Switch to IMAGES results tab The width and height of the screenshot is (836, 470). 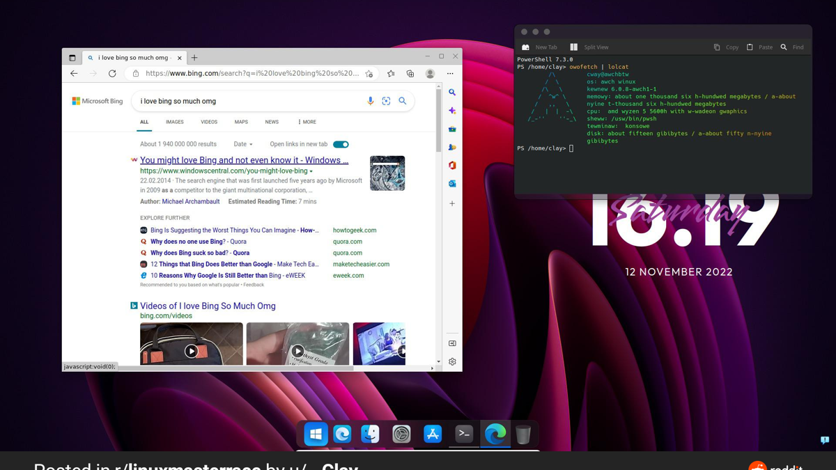pyautogui.click(x=175, y=122)
